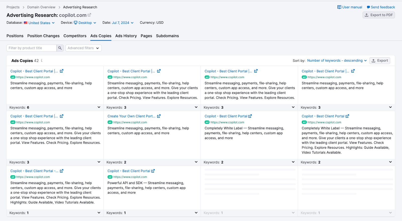
Task: Click the book icon beside User manual
Action: (x=339, y=7)
